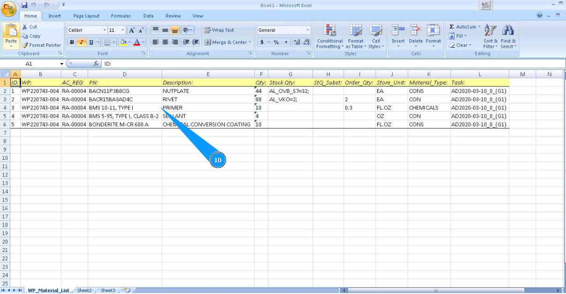Click the Format Painter brush icon
This screenshot has height=294, width=566.
(x=25, y=45)
